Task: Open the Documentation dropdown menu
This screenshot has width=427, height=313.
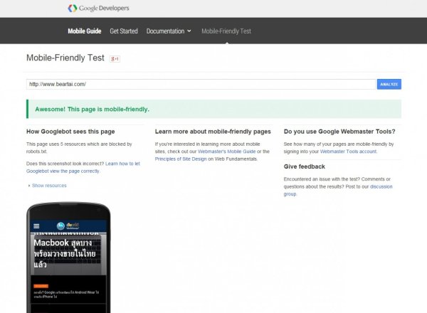Action: click(x=165, y=31)
